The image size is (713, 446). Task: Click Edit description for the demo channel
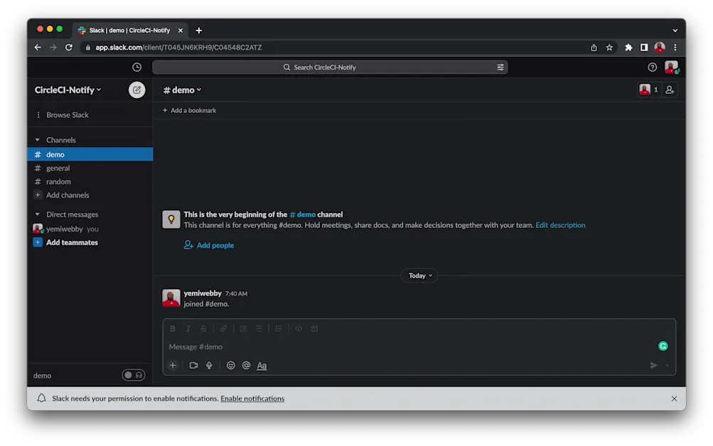pyautogui.click(x=560, y=224)
